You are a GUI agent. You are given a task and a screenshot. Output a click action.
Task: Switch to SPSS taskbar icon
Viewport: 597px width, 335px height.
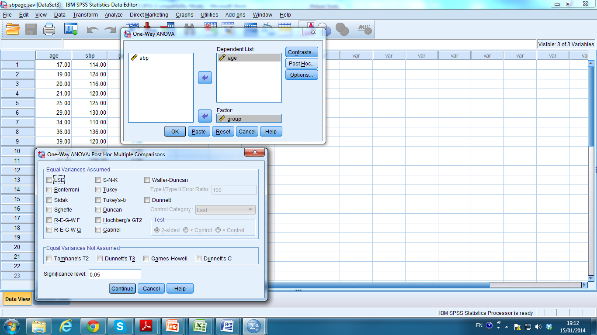(254, 326)
